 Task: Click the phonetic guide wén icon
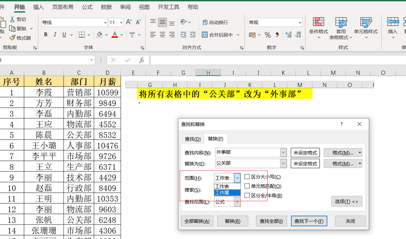click(x=132, y=35)
